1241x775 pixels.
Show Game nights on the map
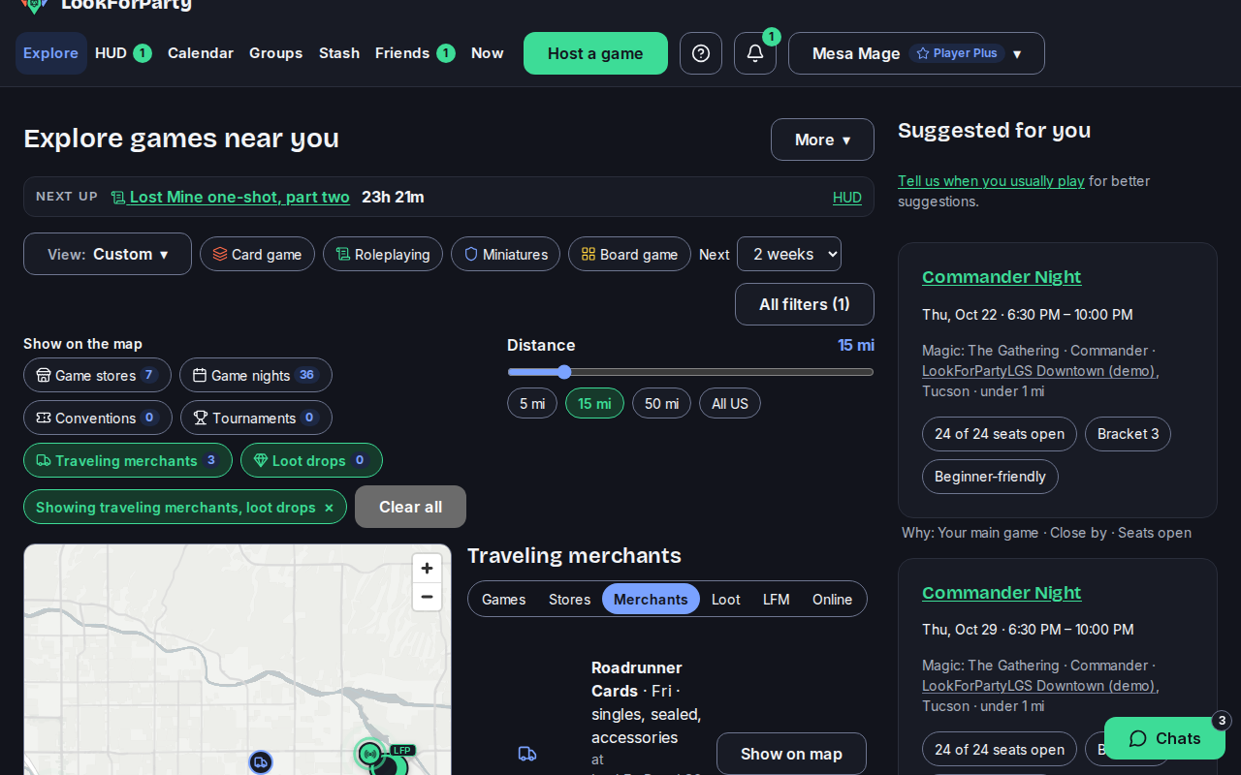[x=256, y=375]
